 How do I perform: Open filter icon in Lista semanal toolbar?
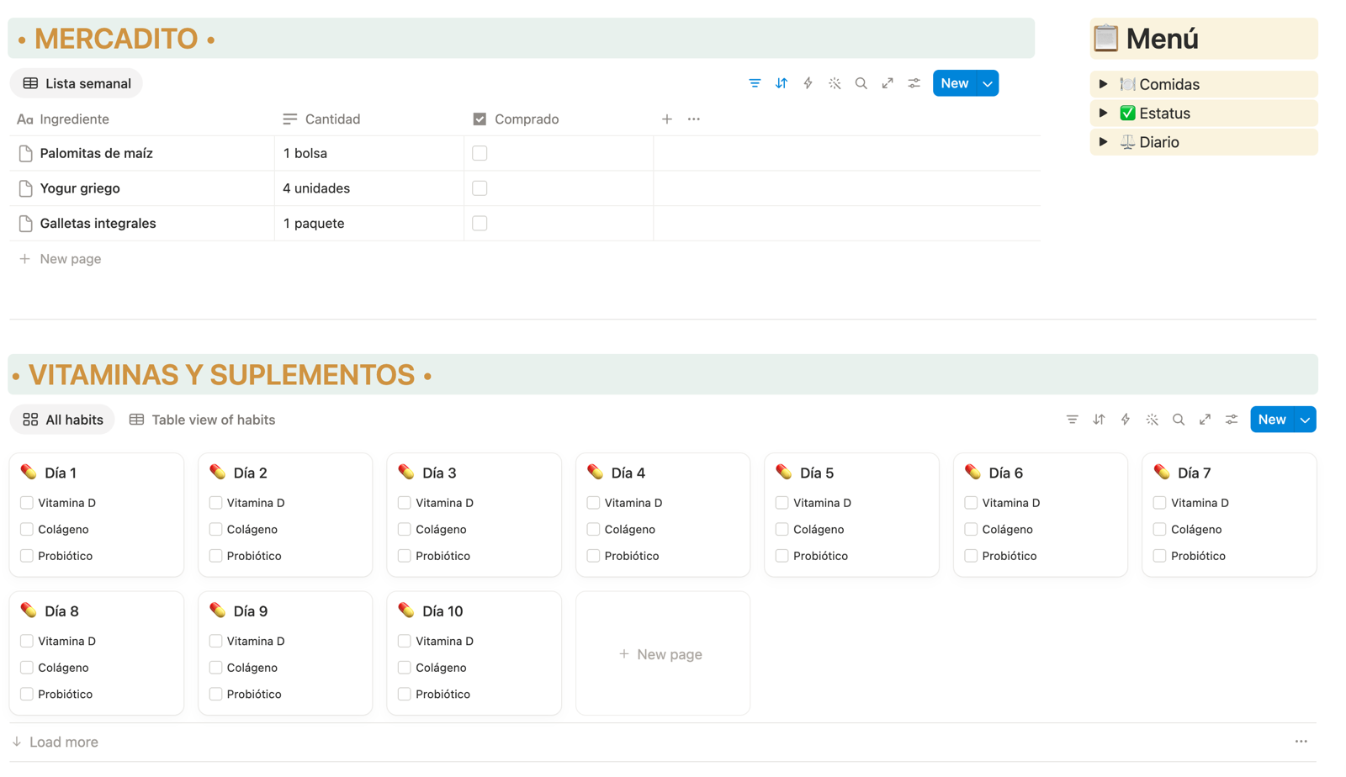pos(755,83)
